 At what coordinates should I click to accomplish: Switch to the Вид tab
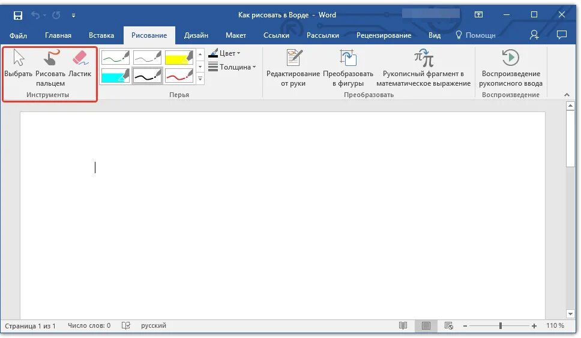pos(435,35)
